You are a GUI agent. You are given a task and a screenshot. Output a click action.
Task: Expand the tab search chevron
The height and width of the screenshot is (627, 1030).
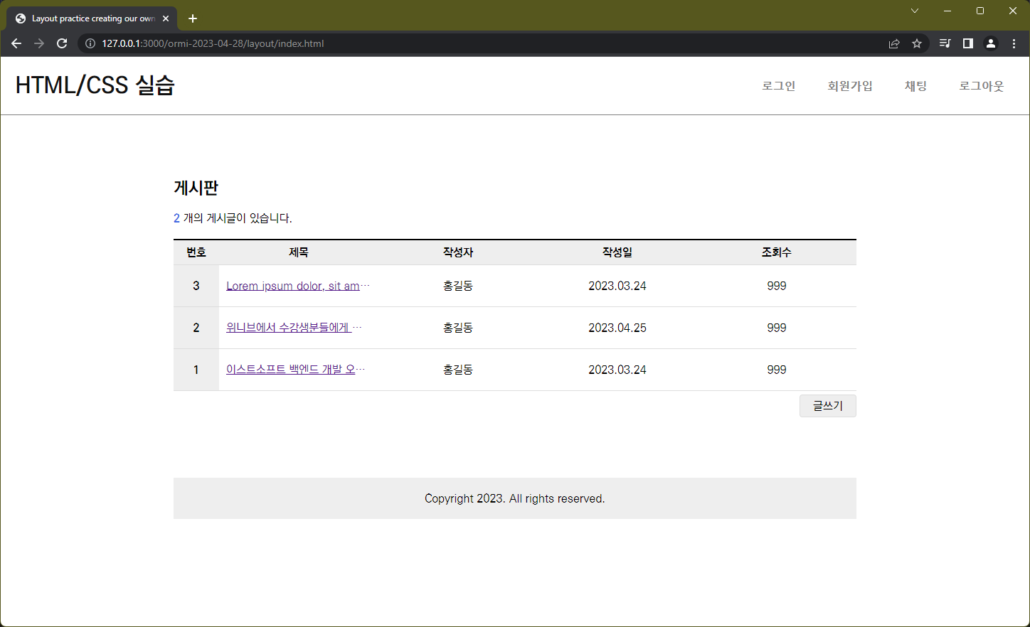pyautogui.click(x=915, y=11)
